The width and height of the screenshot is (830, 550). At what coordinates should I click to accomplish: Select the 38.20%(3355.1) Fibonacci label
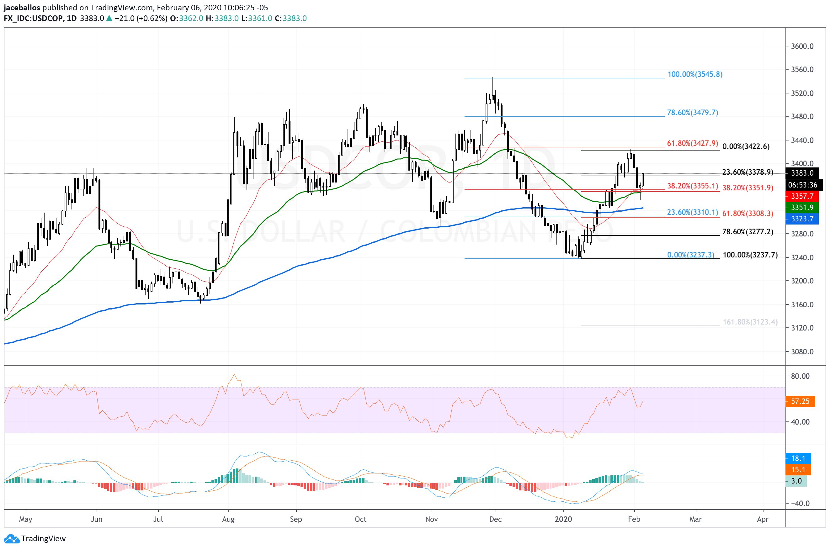point(693,186)
